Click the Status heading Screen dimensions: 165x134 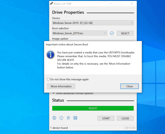58,100
